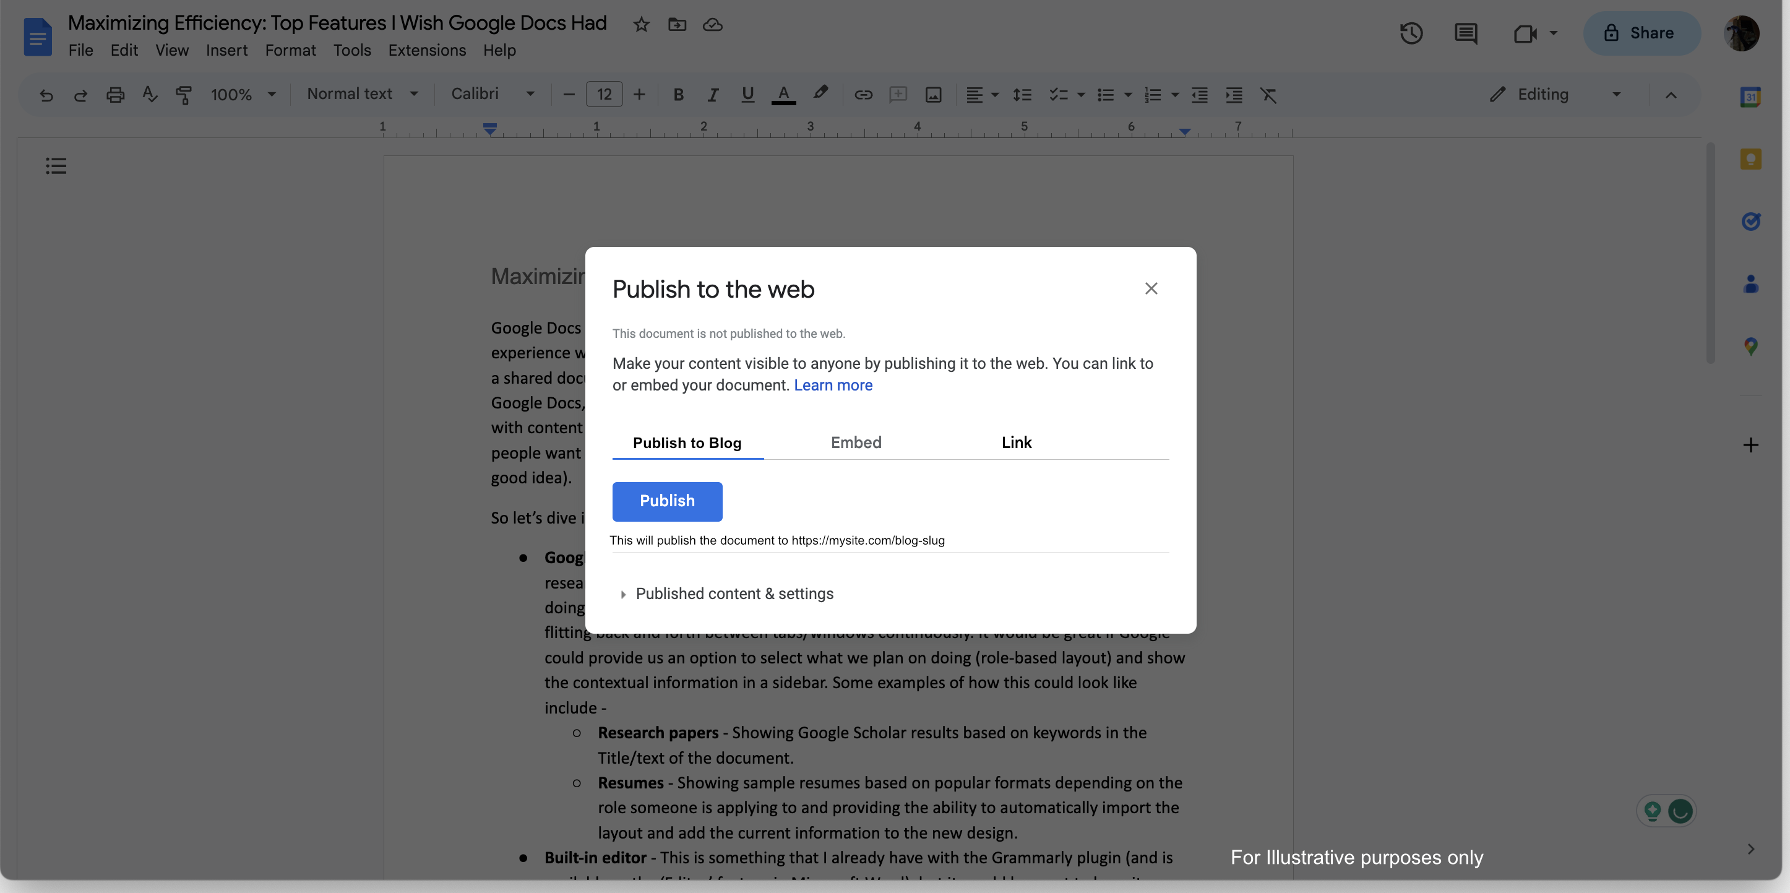Get add-ons with plus icon
This screenshot has height=893, width=1790.
(x=1750, y=445)
